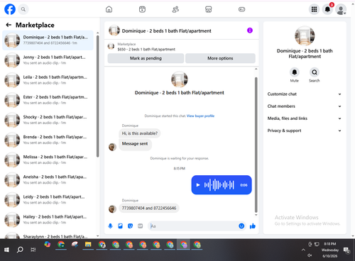The width and height of the screenshot is (355, 261).
Task: Open Windows taskbar search
Action: click(20, 250)
